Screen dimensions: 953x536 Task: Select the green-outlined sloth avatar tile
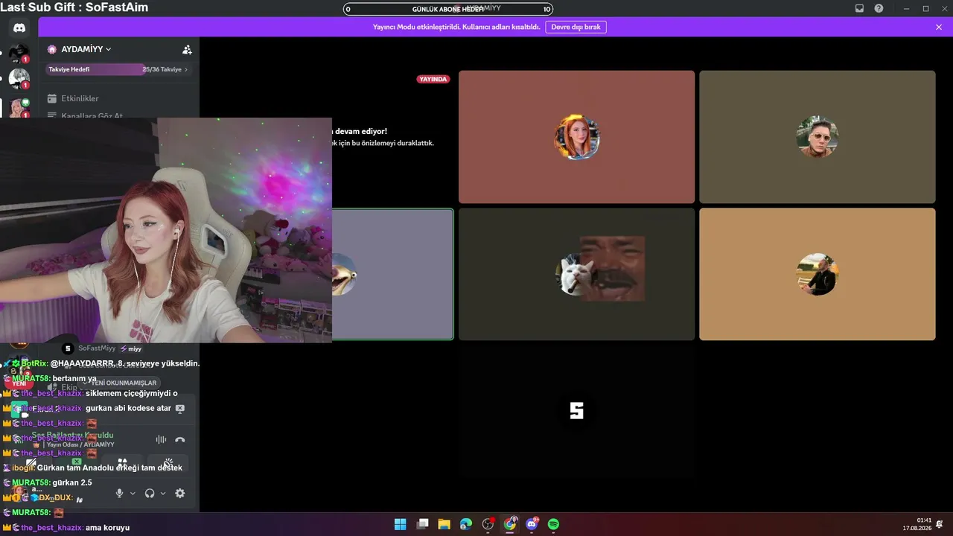point(392,274)
